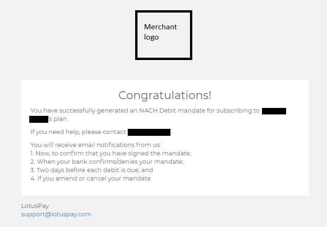Screen dimensions: 327x227
Task: Click the redacted contact after "please contact"
Action: (149, 133)
